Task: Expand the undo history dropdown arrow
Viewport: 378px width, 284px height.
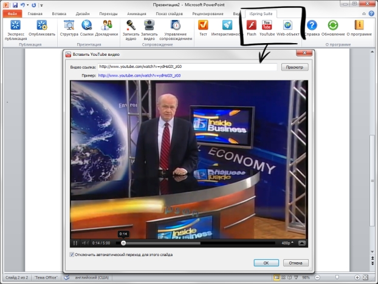Action: pyautogui.click(x=27, y=5)
